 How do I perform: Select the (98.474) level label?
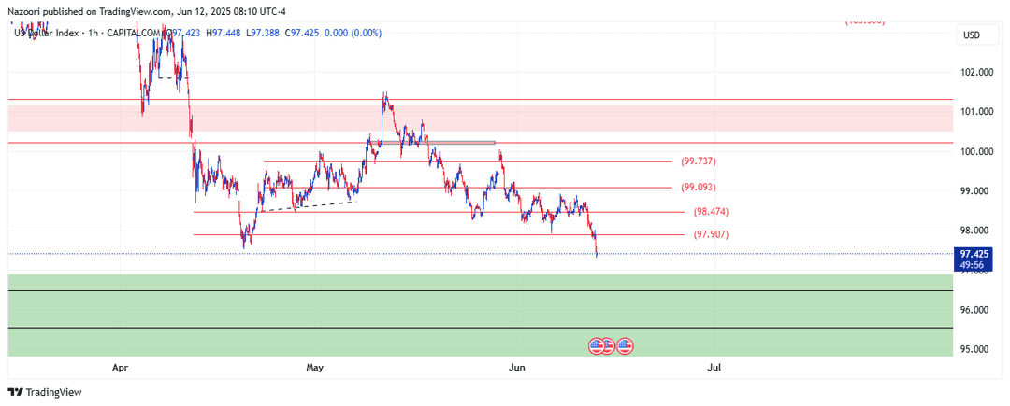click(711, 211)
